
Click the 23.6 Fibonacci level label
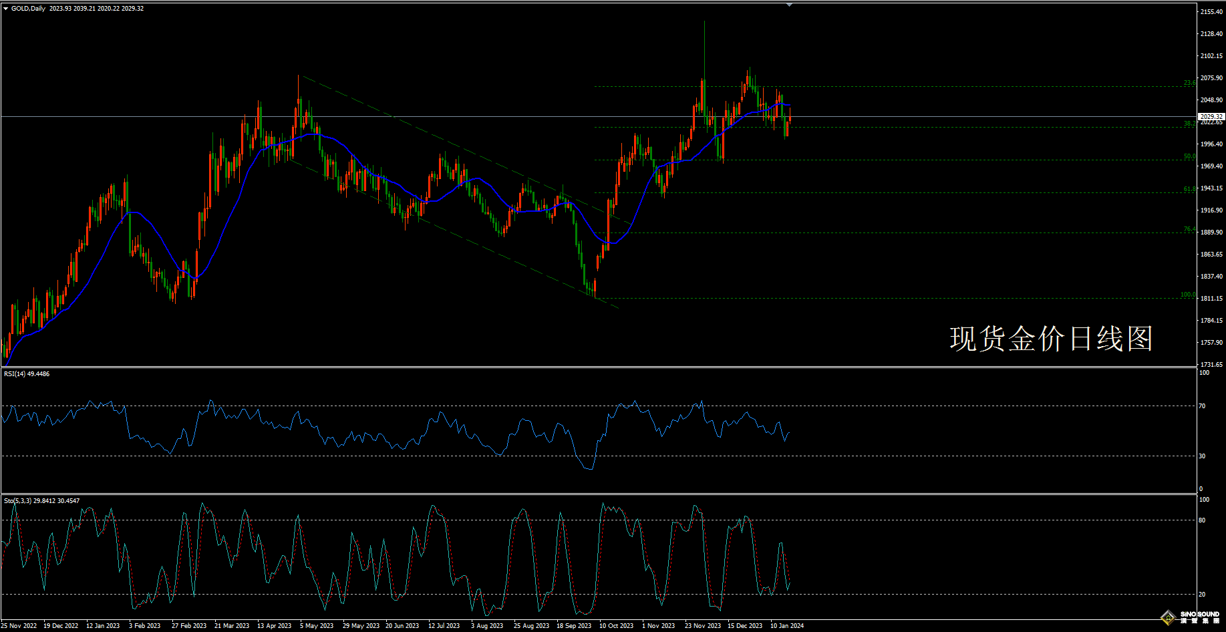click(x=1189, y=83)
